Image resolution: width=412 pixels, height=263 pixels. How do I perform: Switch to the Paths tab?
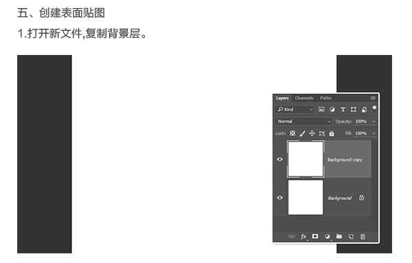[325, 98]
